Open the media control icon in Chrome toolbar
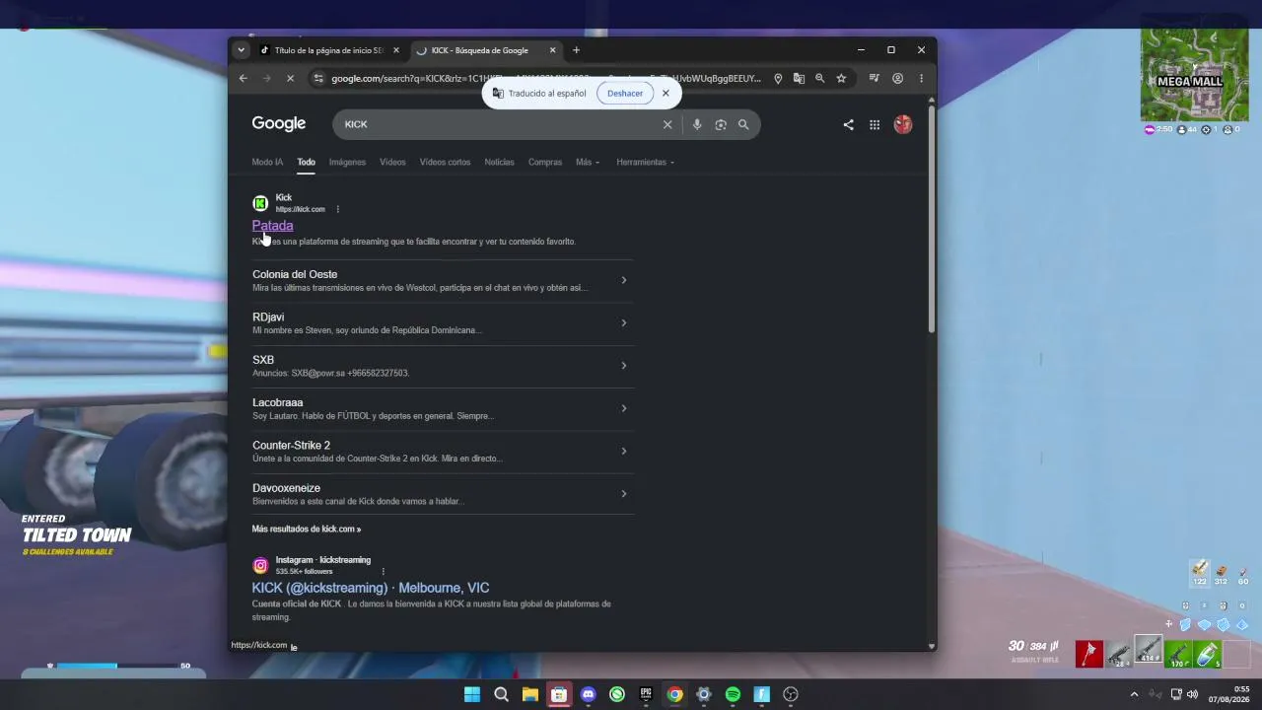The image size is (1262, 710). pyautogui.click(x=874, y=79)
